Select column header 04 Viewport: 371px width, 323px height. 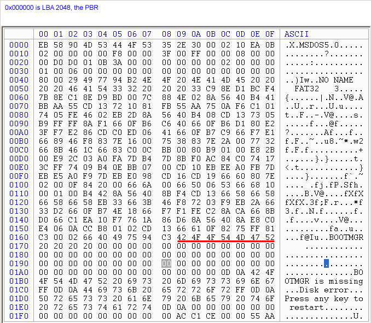point(102,34)
